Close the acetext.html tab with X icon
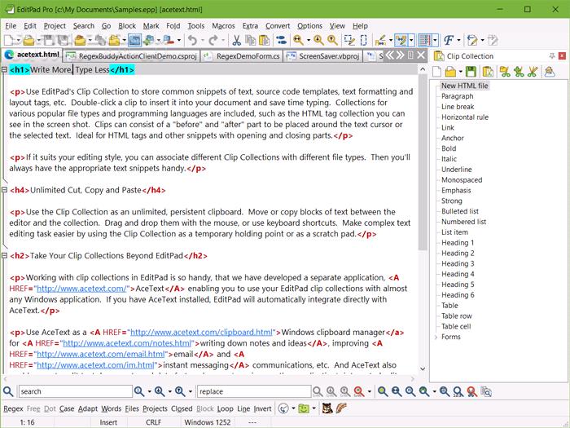Image resolution: width=570 pixels, height=428 pixels. (x=422, y=55)
